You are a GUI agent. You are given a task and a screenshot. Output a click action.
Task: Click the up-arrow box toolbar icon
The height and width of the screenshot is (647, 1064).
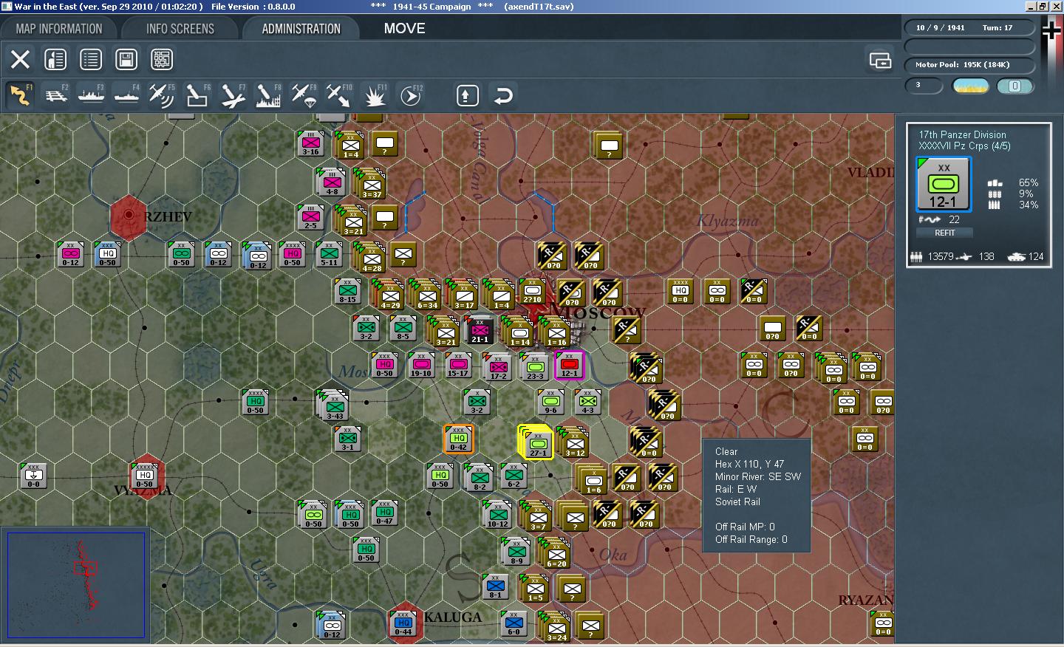tap(468, 95)
